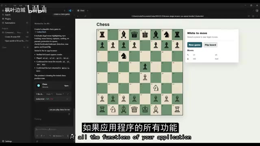260x146 pixels.
Task: Open the 'create a chess game' prompt bubble
Action: pos(62,14)
